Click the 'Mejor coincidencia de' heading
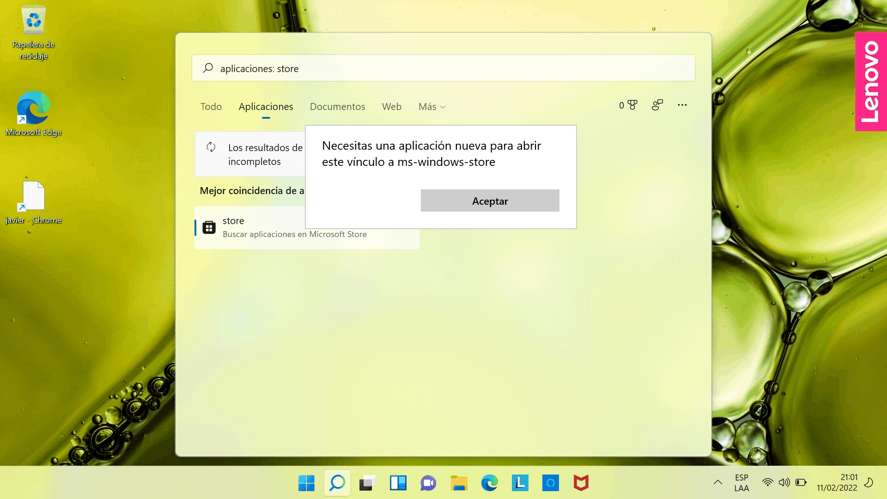887x499 pixels. click(x=252, y=190)
